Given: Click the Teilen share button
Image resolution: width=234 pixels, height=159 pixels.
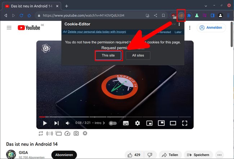Looking at the screenshot, I should pos(170,155).
